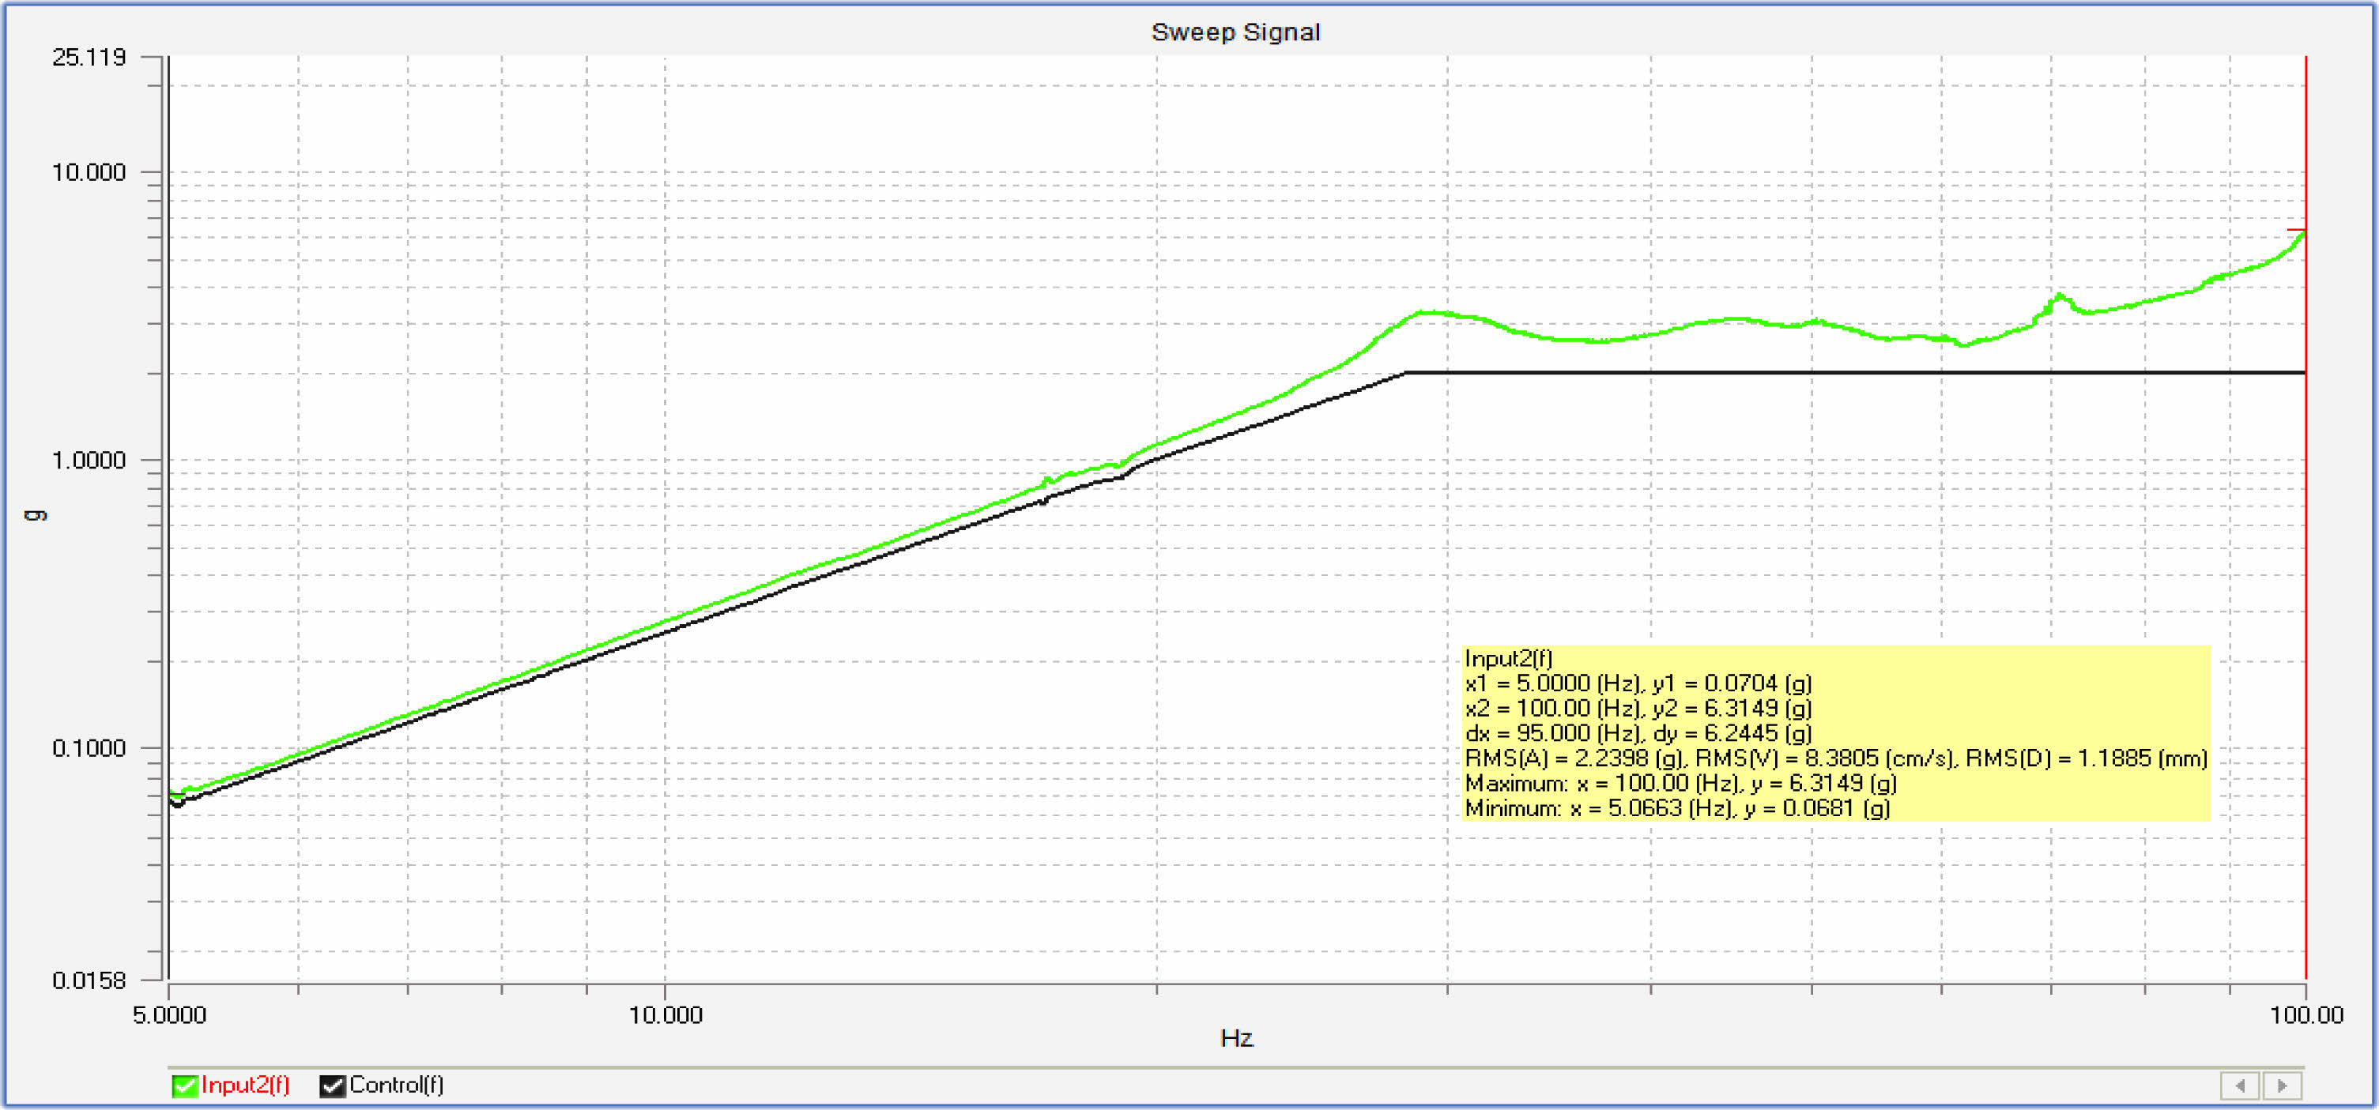Image resolution: width=2379 pixels, height=1110 pixels.
Task: Click the left scroll arrow button
Action: [2240, 1085]
